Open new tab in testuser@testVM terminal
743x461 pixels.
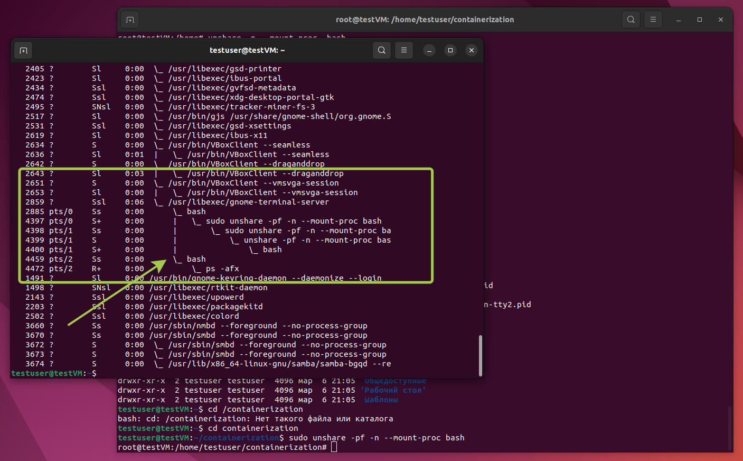[x=23, y=50]
